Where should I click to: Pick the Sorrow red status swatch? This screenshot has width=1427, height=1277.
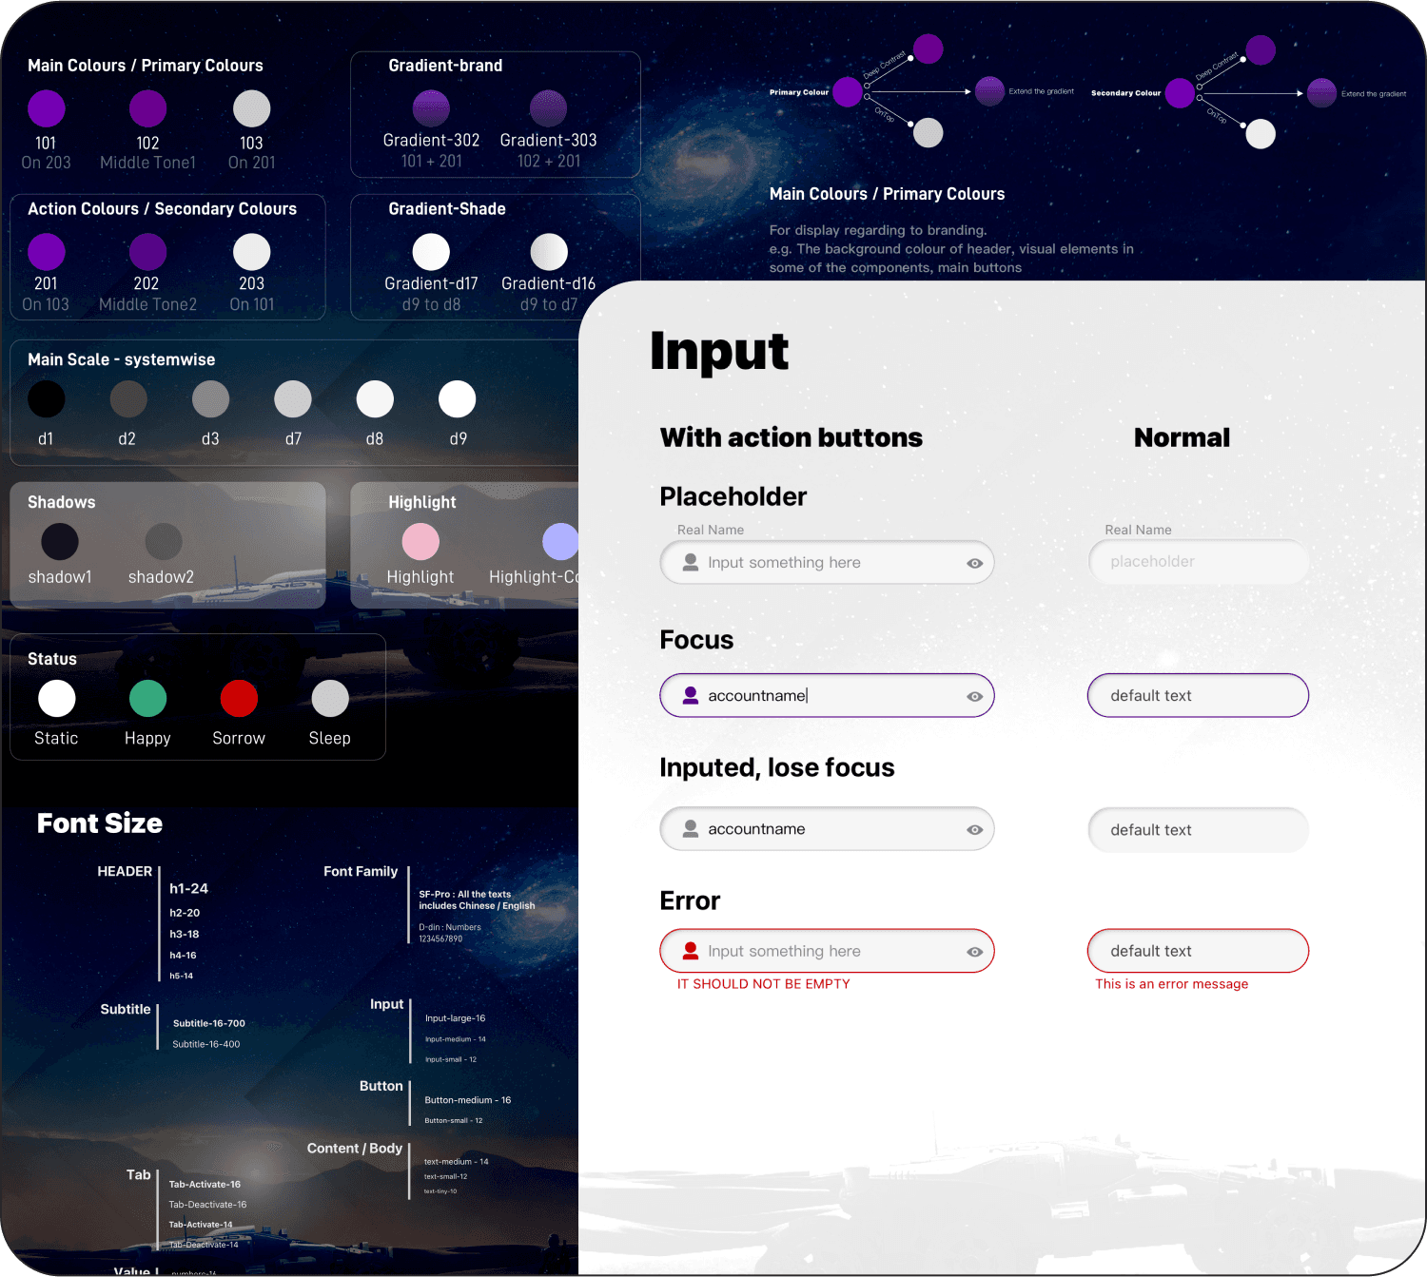(239, 699)
